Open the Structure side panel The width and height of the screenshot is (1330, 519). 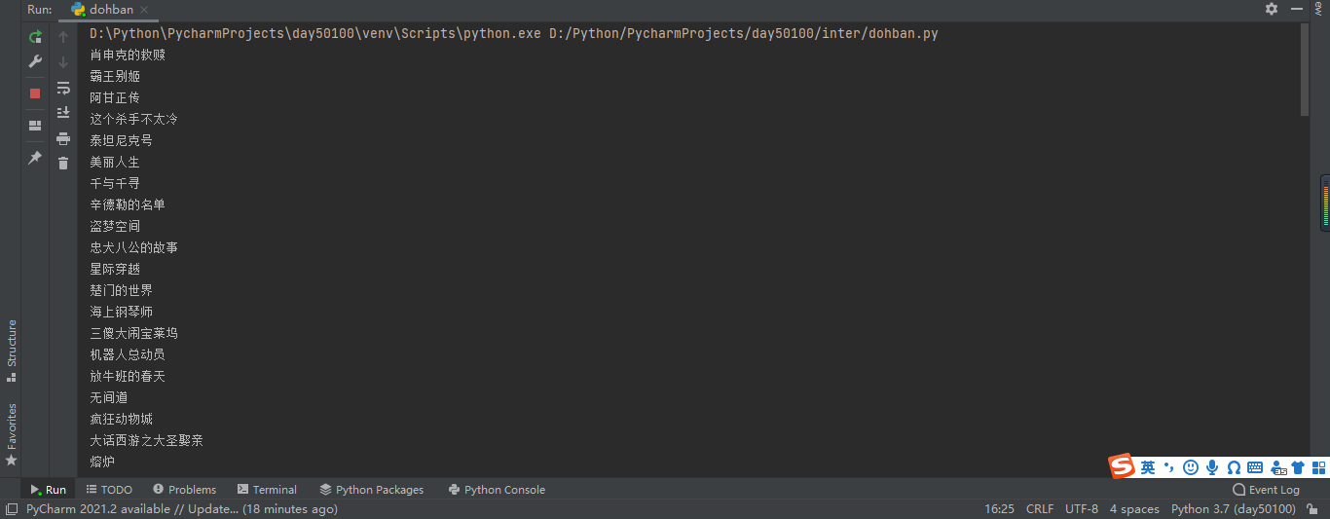pyautogui.click(x=12, y=350)
